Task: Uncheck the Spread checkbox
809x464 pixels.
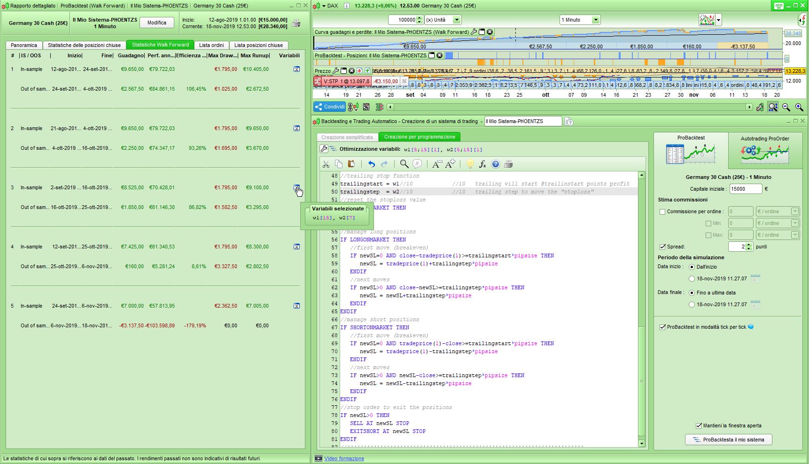Action: pyautogui.click(x=662, y=247)
